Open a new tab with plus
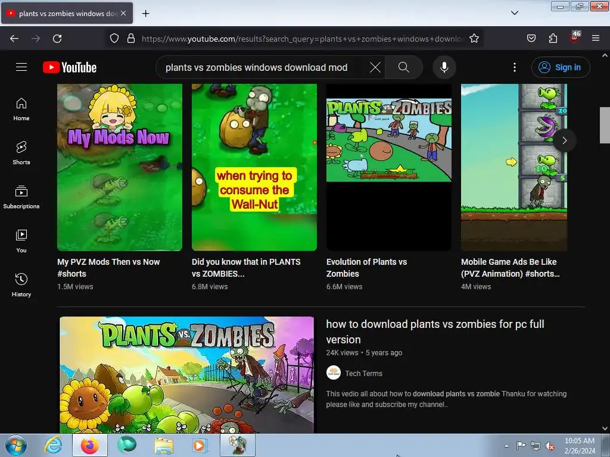This screenshot has height=457, width=610. (x=145, y=14)
